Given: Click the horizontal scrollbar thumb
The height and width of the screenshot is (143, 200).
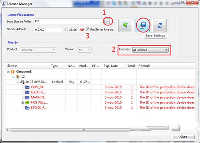Looking at the screenshot, I should [84, 130].
